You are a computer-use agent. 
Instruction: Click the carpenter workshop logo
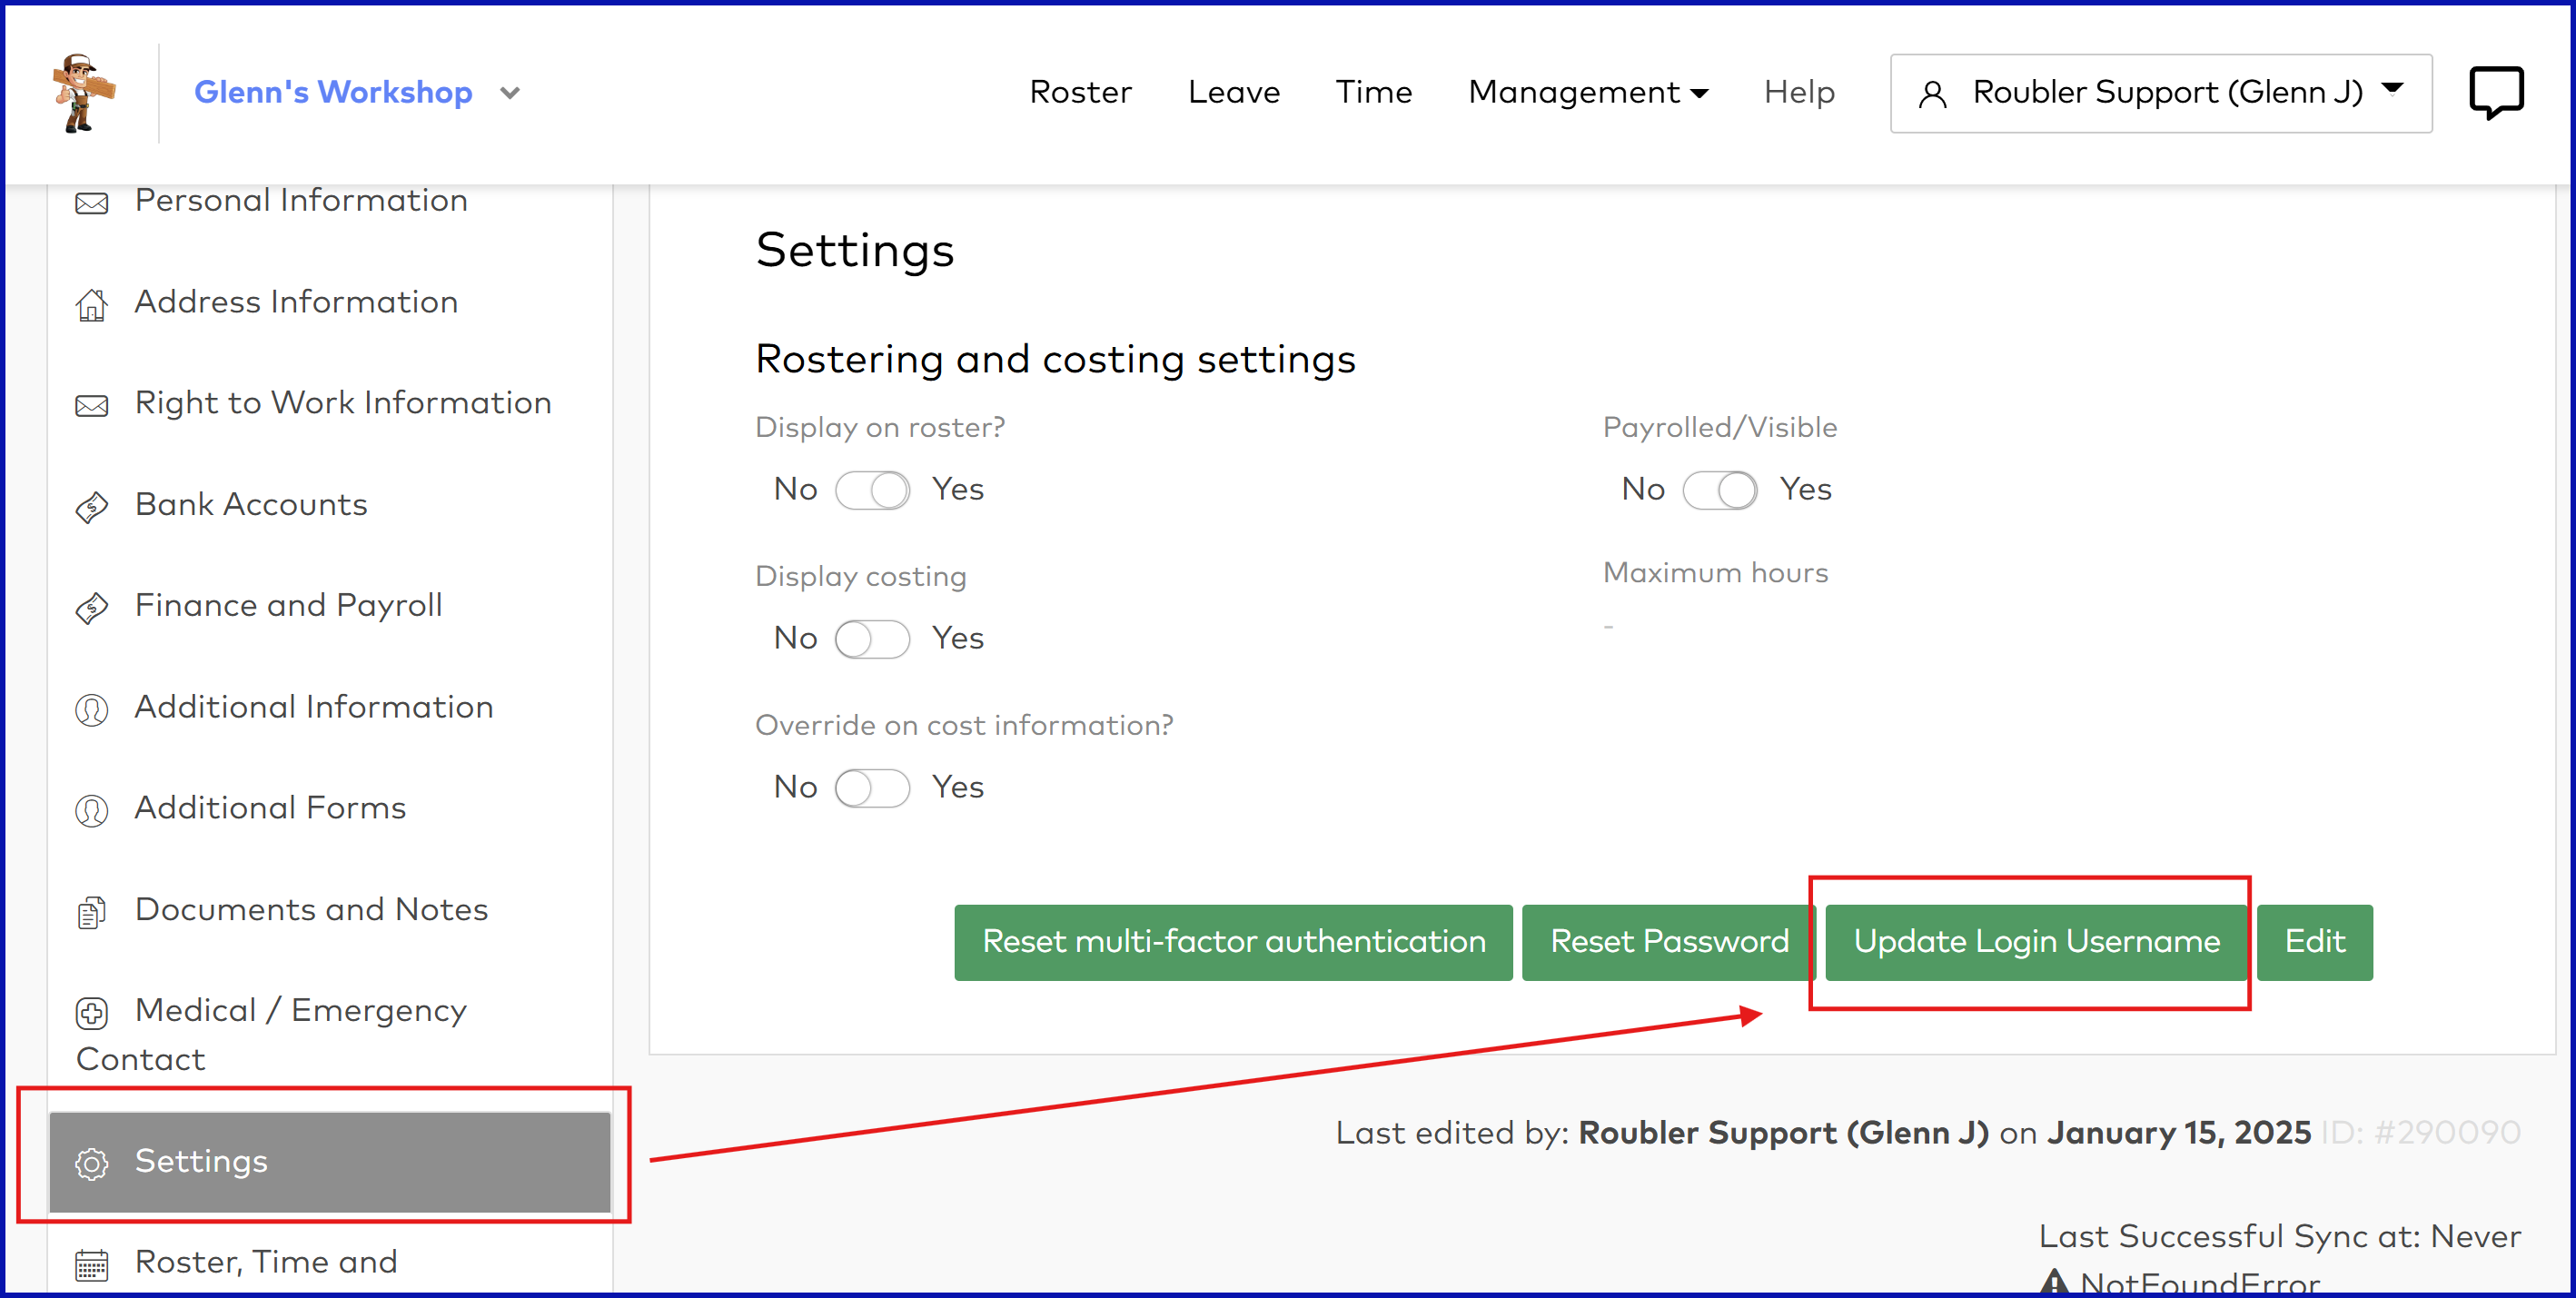click(x=84, y=93)
